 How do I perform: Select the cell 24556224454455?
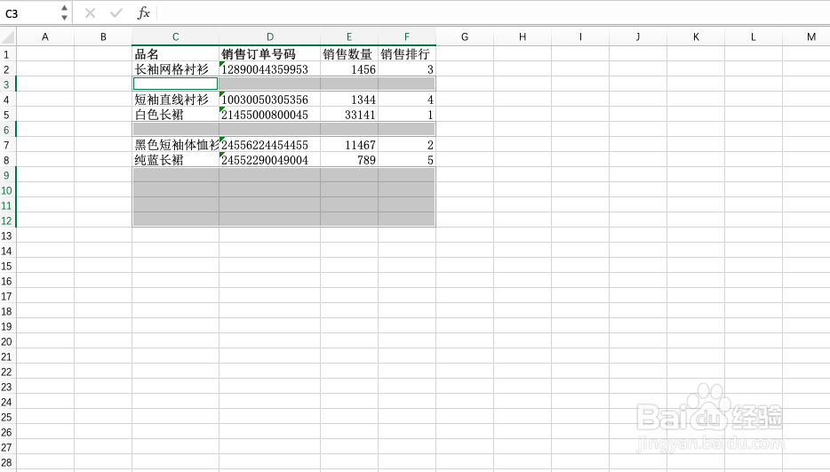click(270, 145)
